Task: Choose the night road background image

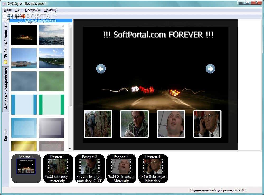Action: click(x=24, y=35)
